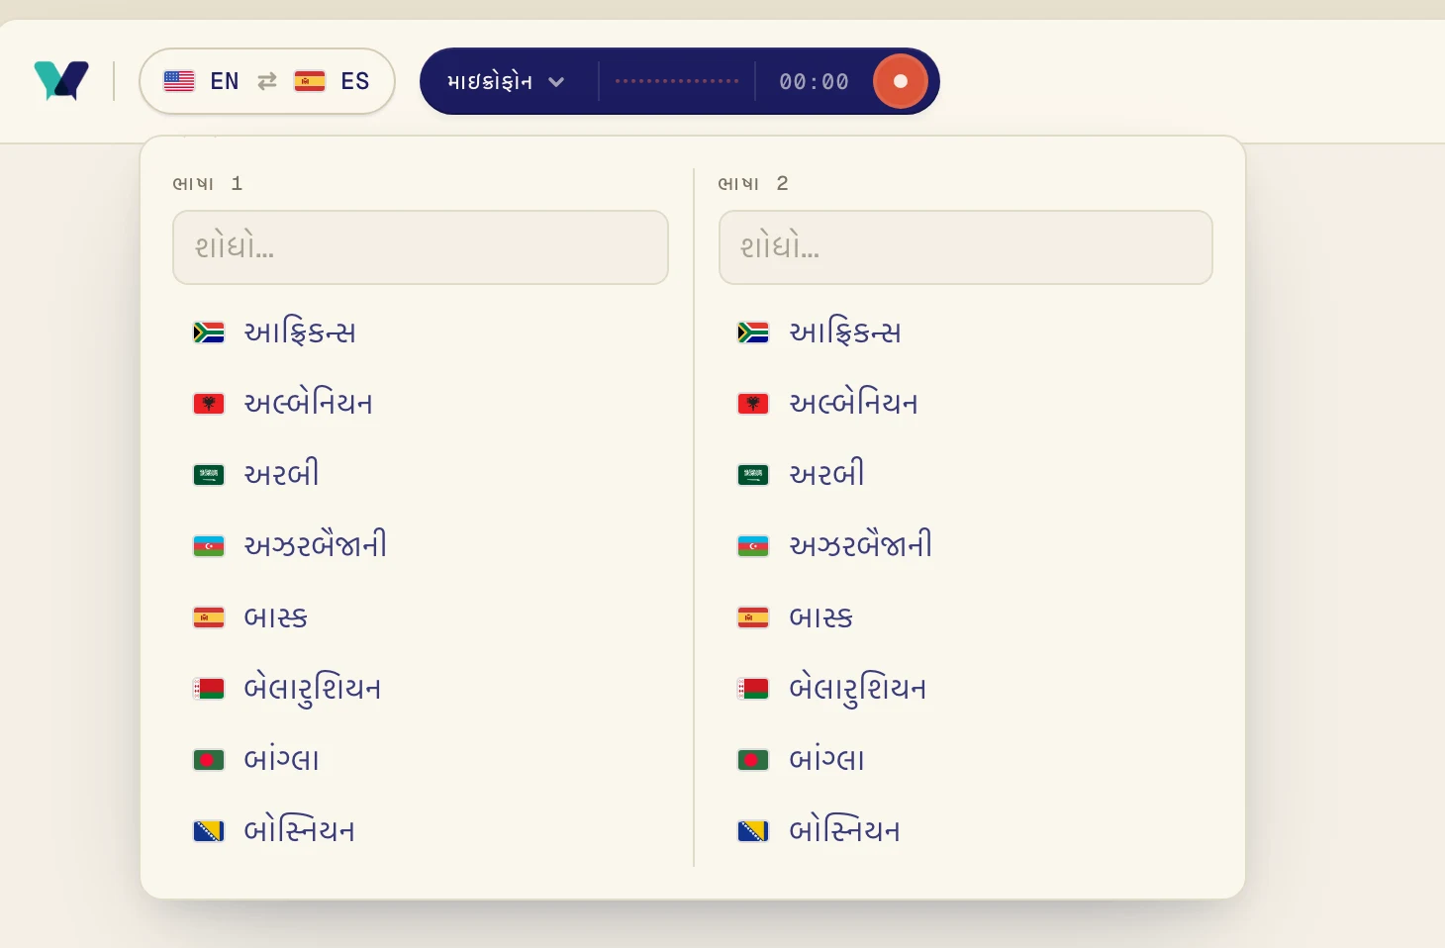Click the Saudi Arabia flag in ભાષા 1
This screenshot has height=948, width=1445.
(x=209, y=475)
